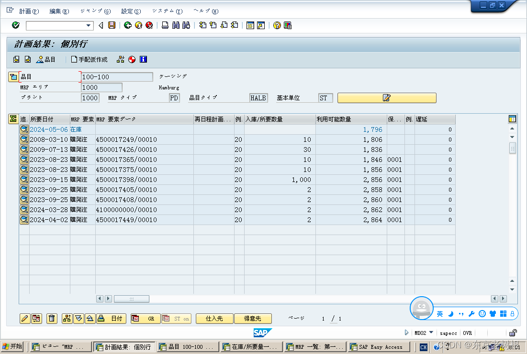Click the table vertical scrollbar thumb
The width and height of the screenshot is (527, 354).
pyautogui.click(x=512, y=148)
